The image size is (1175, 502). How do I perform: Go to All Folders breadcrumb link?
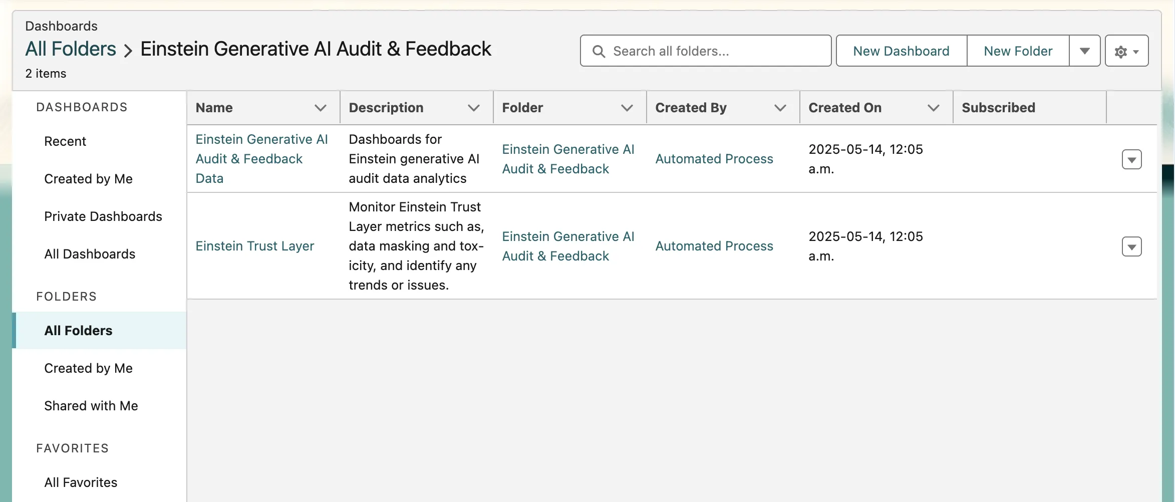[x=71, y=49]
